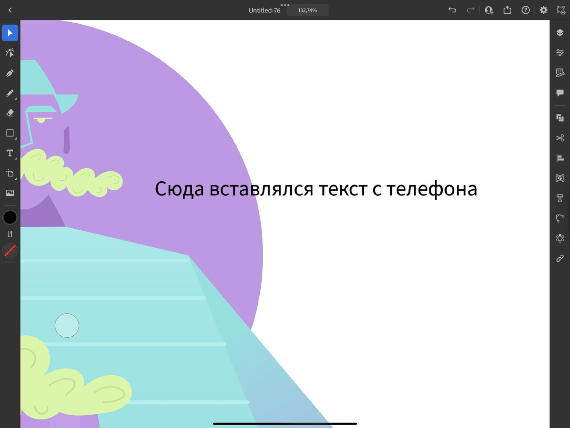Open document title Untitled-76
Viewport: 570px width, 428px height.
[x=265, y=10]
